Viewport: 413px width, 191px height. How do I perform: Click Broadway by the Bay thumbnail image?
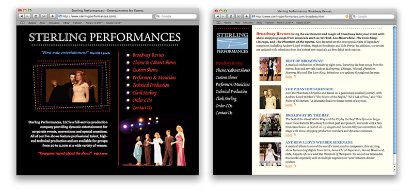(x=270, y=125)
